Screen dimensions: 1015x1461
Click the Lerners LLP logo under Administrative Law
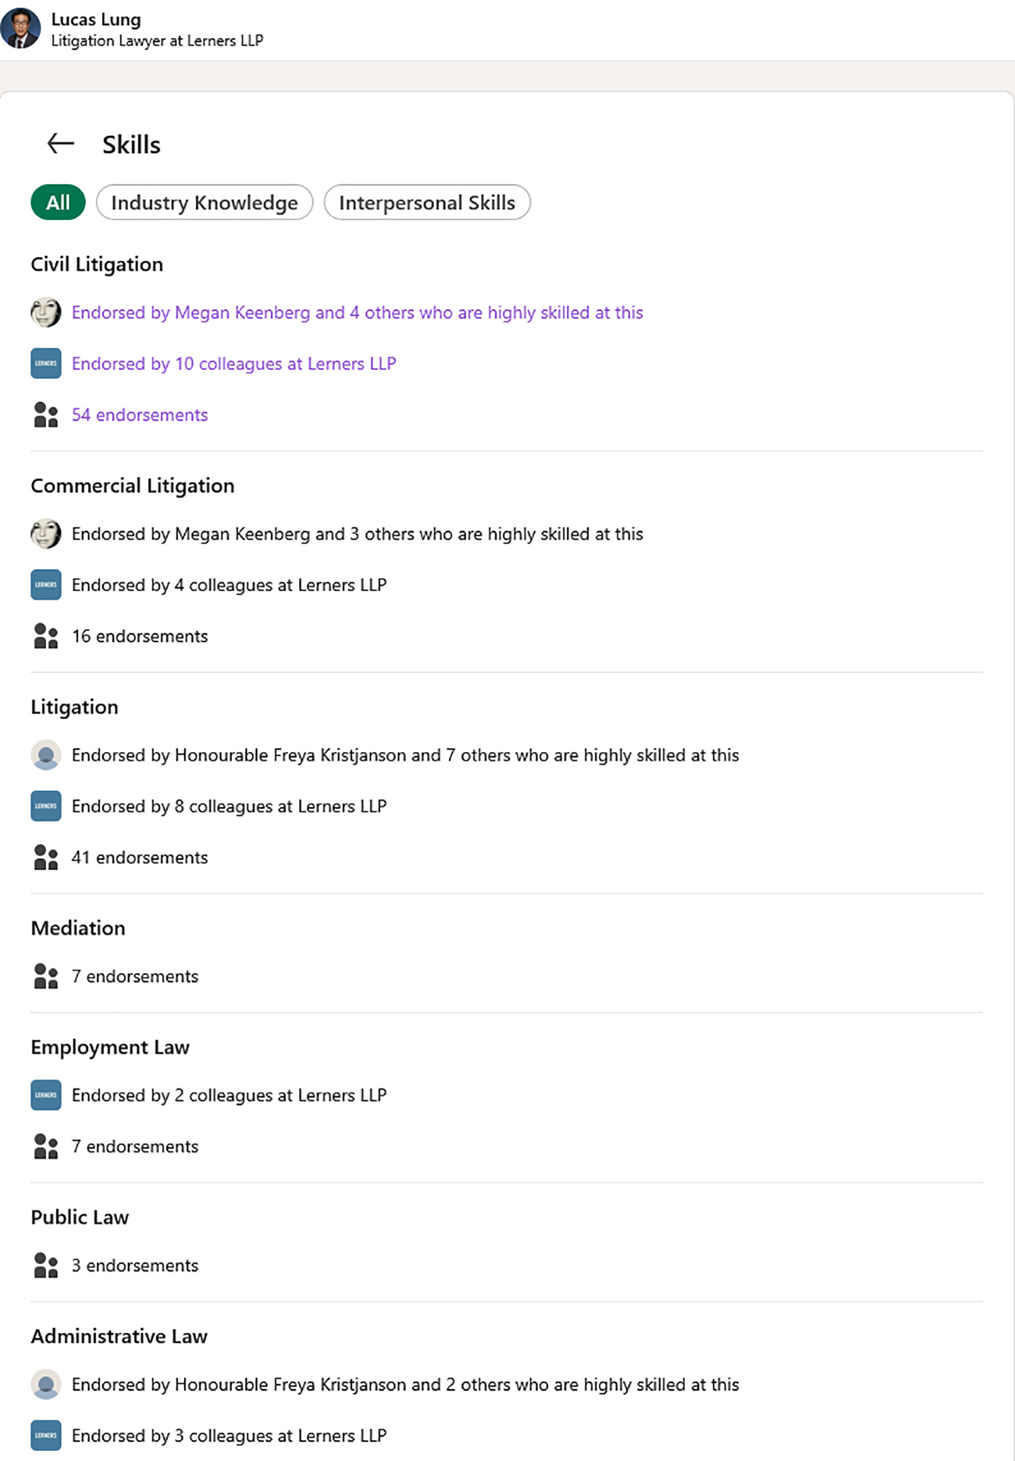(45, 1435)
